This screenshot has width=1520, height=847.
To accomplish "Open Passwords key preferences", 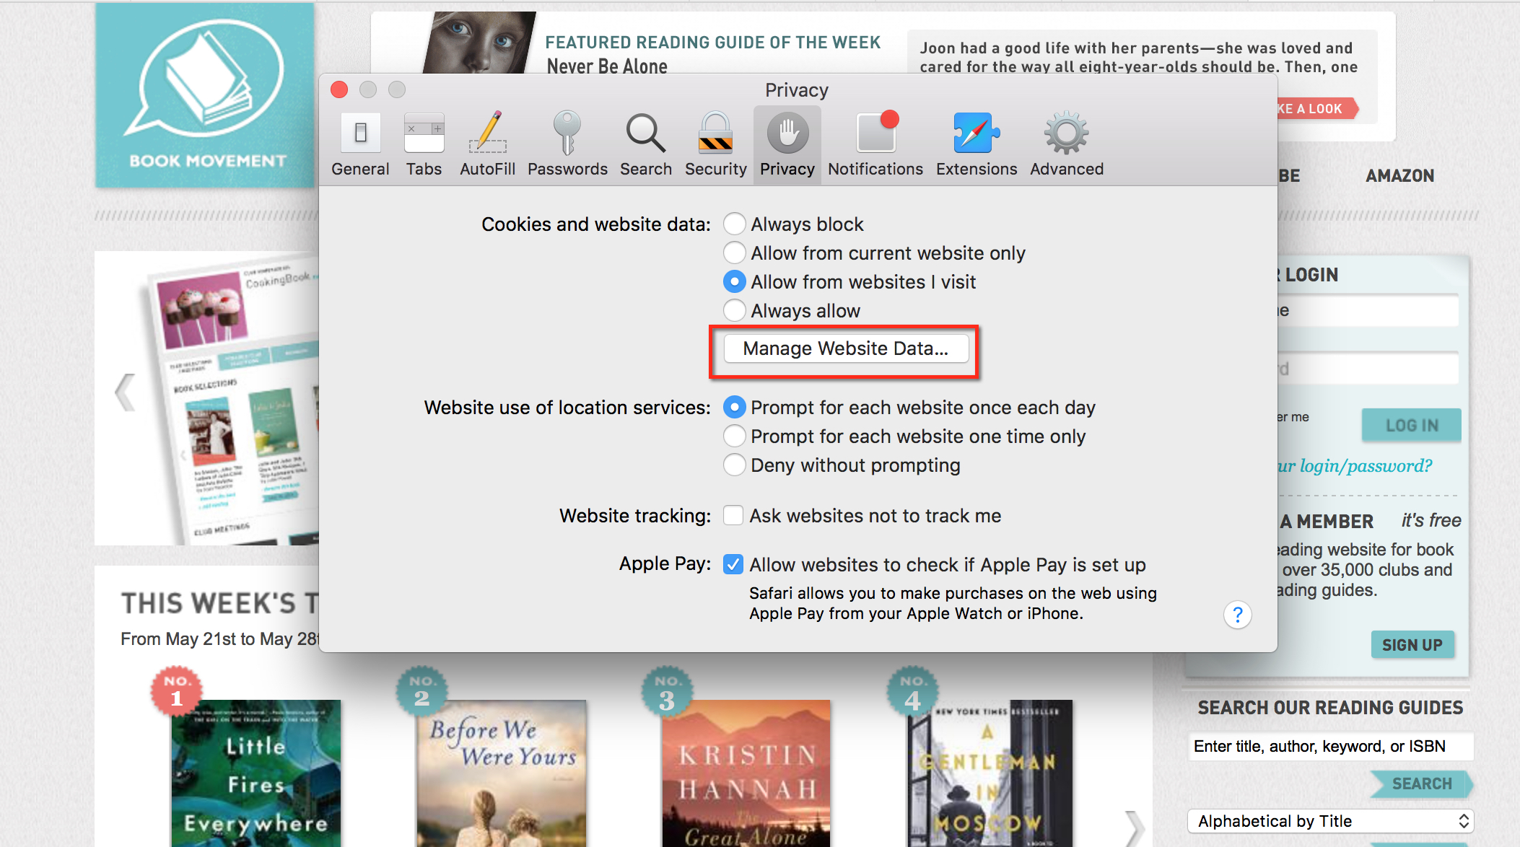I will [x=567, y=144].
